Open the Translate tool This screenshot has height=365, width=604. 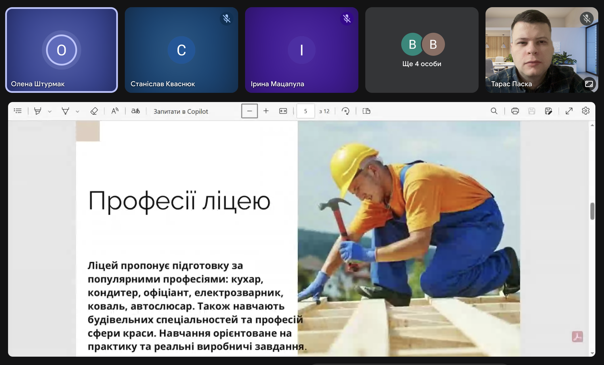tap(135, 111)
